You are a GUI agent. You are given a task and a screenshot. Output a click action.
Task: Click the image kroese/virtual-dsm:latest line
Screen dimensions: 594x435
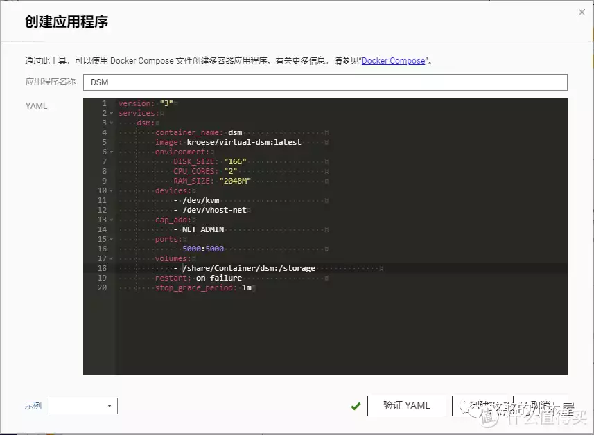tap(228, 143)
